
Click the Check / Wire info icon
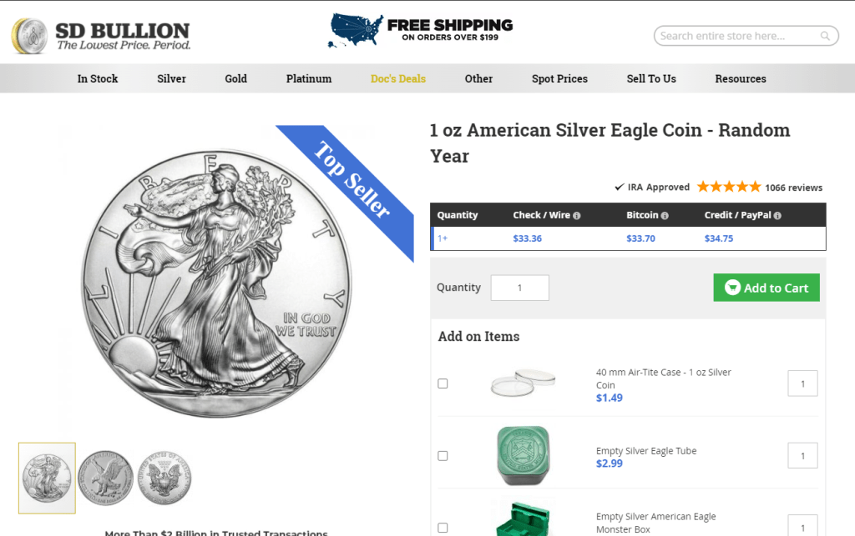tap(577, 216)
